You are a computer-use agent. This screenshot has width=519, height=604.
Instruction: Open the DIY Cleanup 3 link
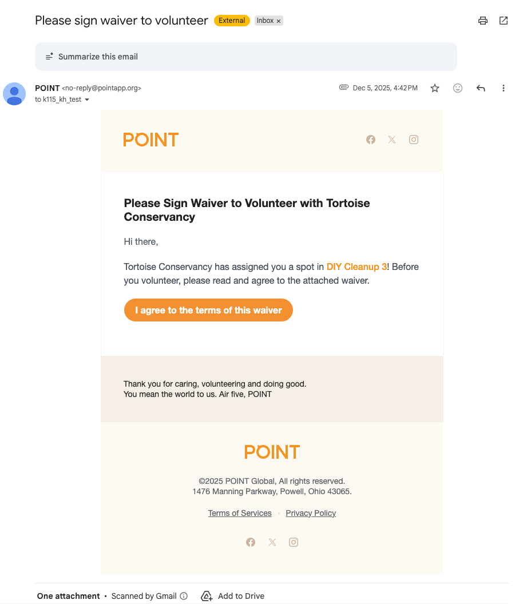[356, 267]
